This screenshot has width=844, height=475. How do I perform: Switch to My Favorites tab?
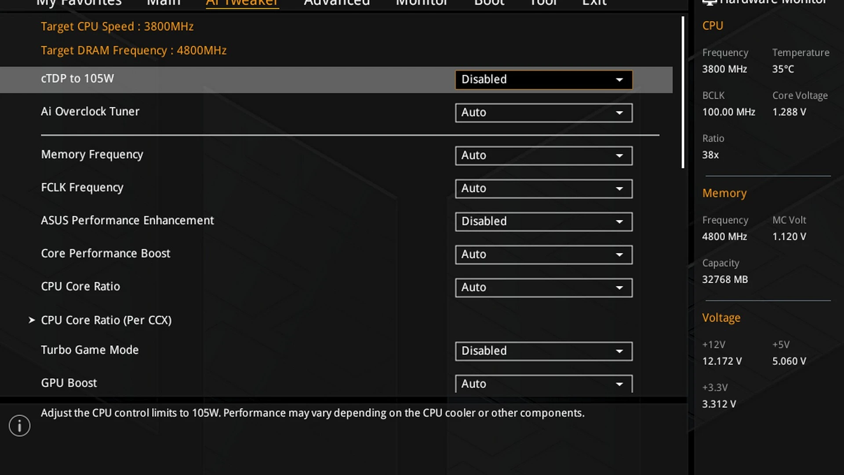(x=79, y=3)
